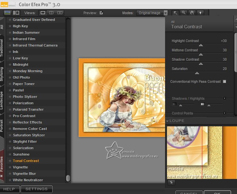237x194 pixels.
Task: Confirm with the OK button
Action: (217, 193)
